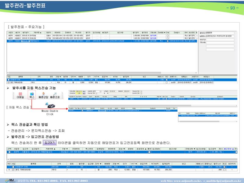Click the 참고사항 column header in the order list
Screen dimensions: 244x183
pos(120,33)
